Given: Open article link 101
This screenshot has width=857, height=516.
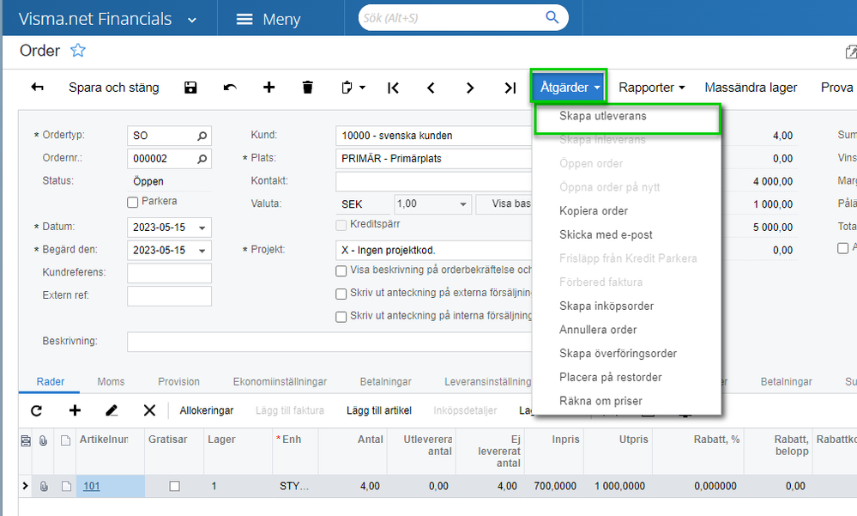Looking at the screenshot, I should click(x=91, y=486).
